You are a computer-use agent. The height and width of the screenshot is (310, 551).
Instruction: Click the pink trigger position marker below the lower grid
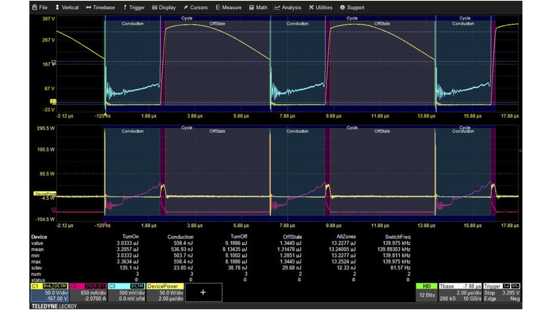[x=105, y=223]
